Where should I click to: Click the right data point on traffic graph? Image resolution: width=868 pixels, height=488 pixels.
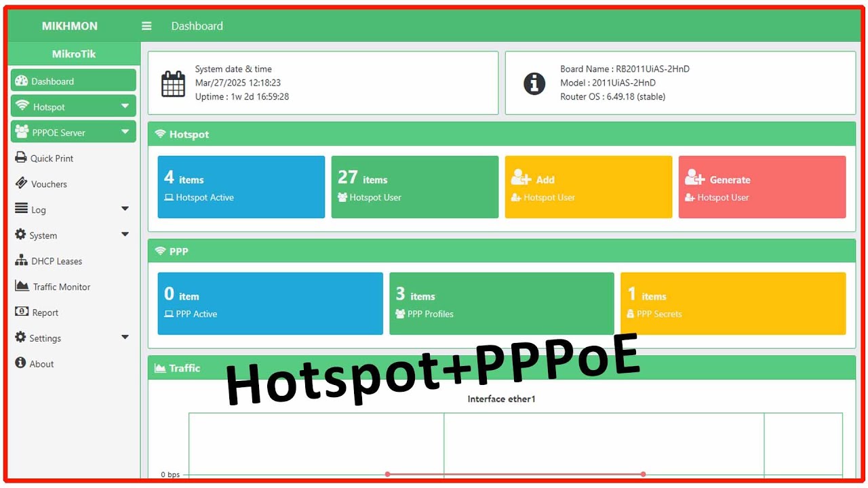[643, 474]
